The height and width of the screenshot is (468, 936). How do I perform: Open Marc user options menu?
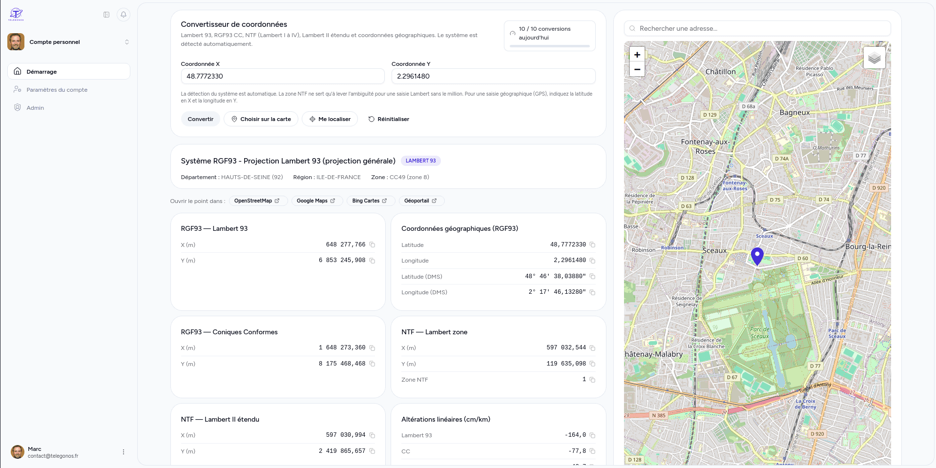coord(124,452)
